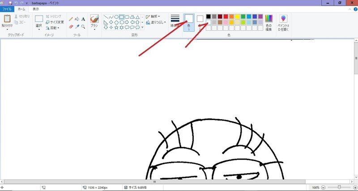Open 色の編集 edit colors dialog
Screen dimensions: 358x191
pyautogui.click(x=269, y=23)
